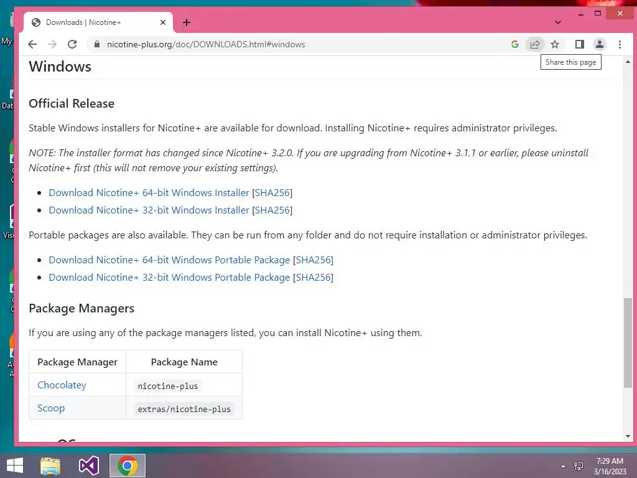The image size is (637, 478).
Task: Open the Windows Start menu
Action: click(15, 466)
